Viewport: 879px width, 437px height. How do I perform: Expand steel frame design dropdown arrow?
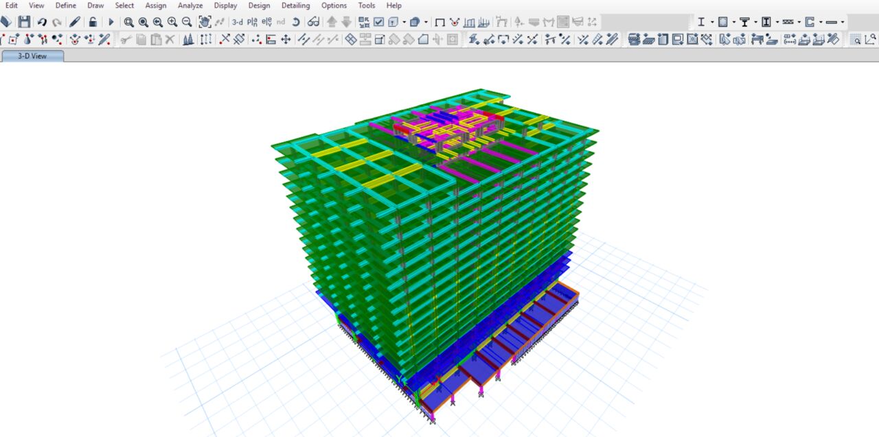(x=712, y=22)
